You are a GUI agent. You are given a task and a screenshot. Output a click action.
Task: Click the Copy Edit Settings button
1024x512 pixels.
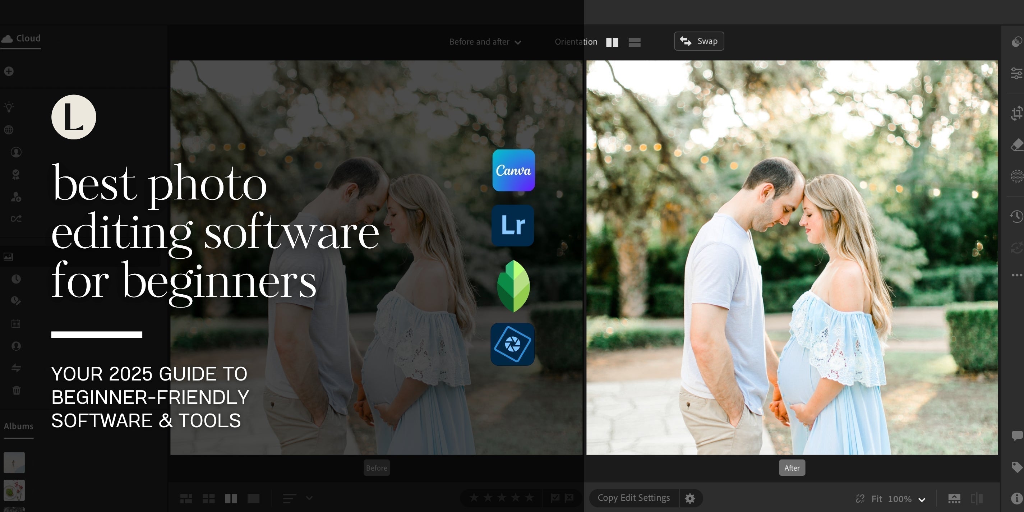coord(634,498)
